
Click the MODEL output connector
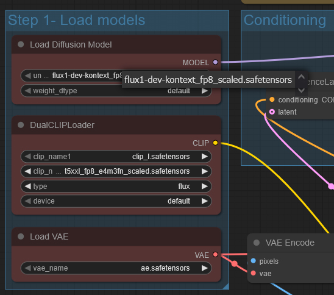[x=215, y=62]
